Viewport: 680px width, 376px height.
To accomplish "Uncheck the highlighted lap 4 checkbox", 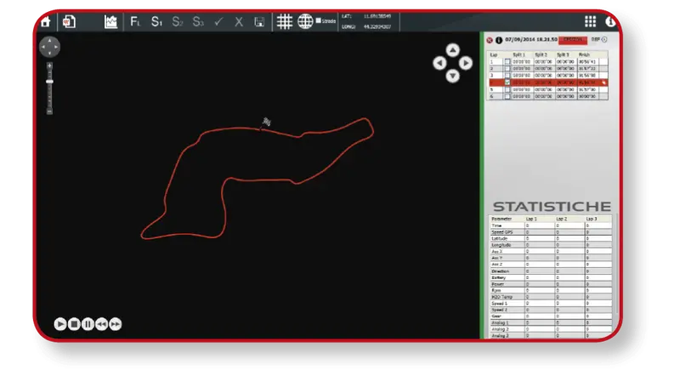I will point(507,83).
